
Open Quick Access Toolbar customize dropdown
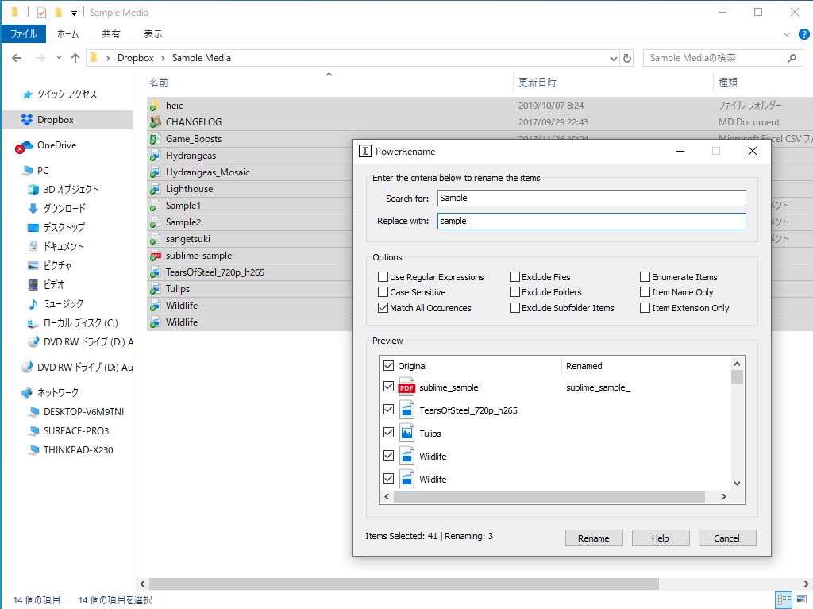(74, 13)
